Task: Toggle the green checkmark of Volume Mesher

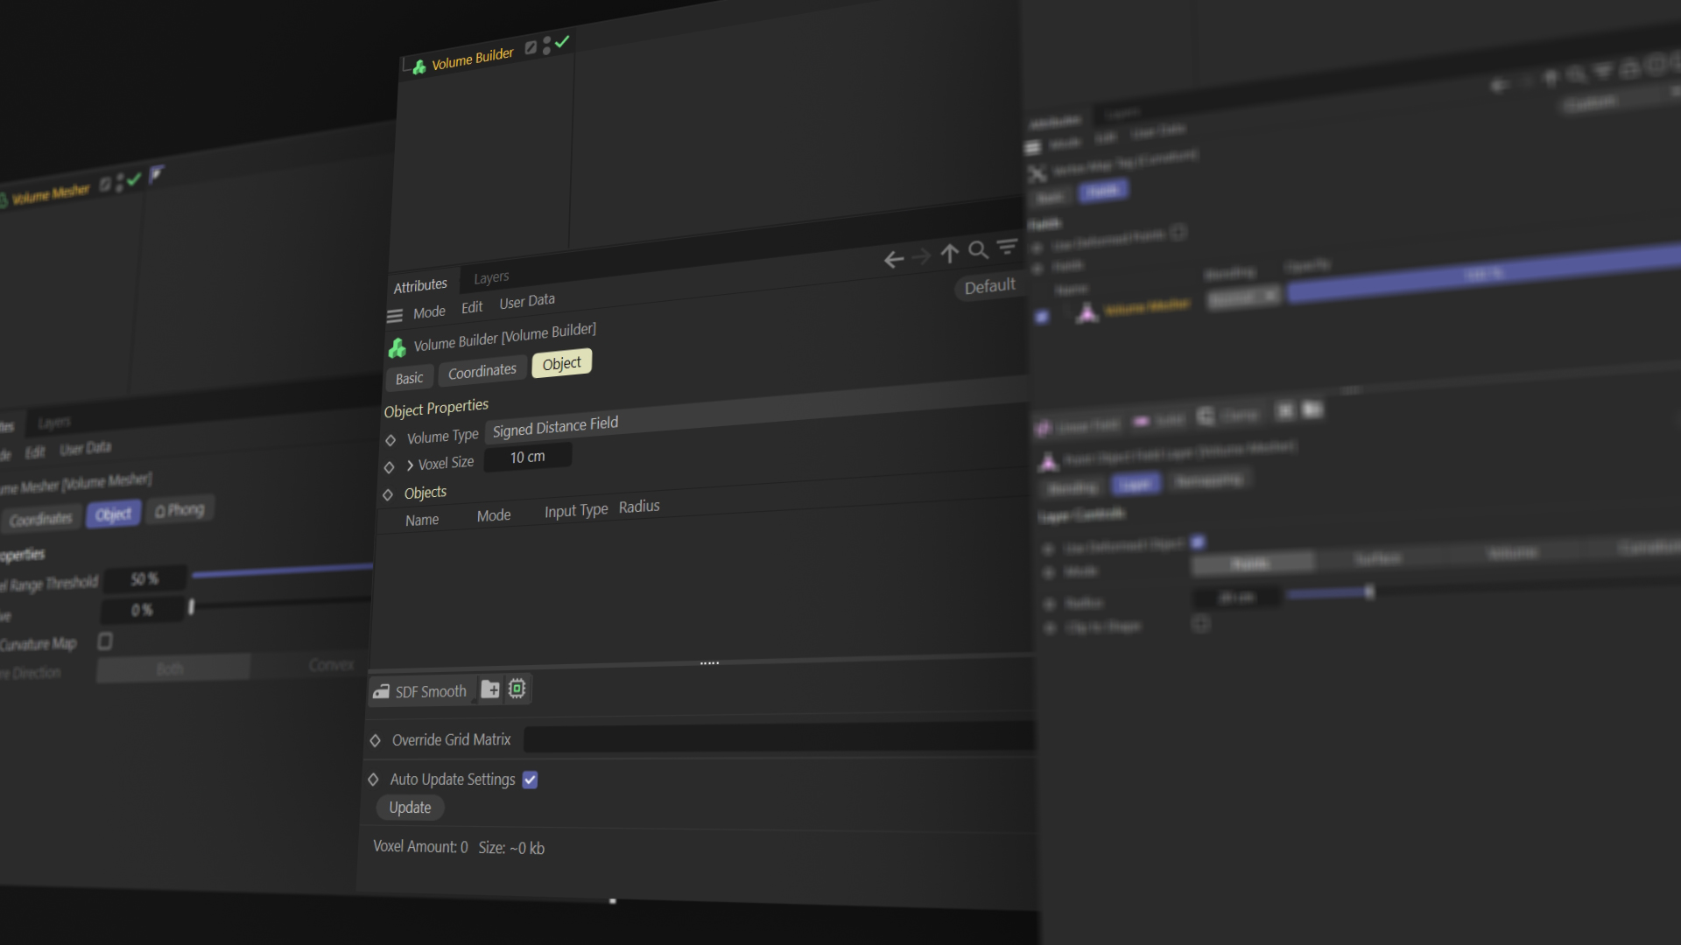Action: click(134, 179)
